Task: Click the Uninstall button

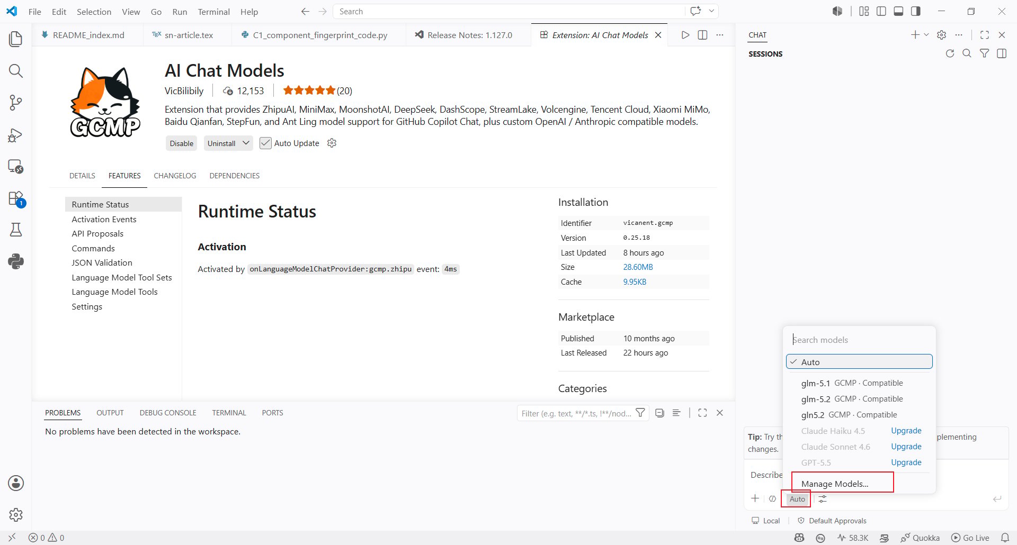Action: tap(221, 143)
